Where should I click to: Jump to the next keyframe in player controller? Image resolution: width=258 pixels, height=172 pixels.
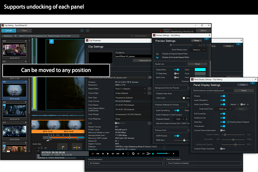143,154
